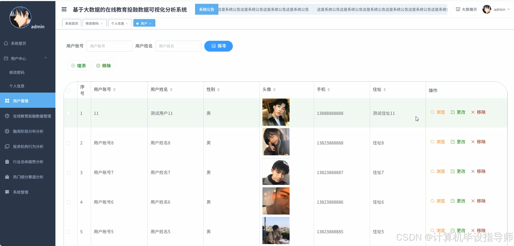
Task: Click 更改 for 用户账号8 row
Action: click(x=458, y=142)
